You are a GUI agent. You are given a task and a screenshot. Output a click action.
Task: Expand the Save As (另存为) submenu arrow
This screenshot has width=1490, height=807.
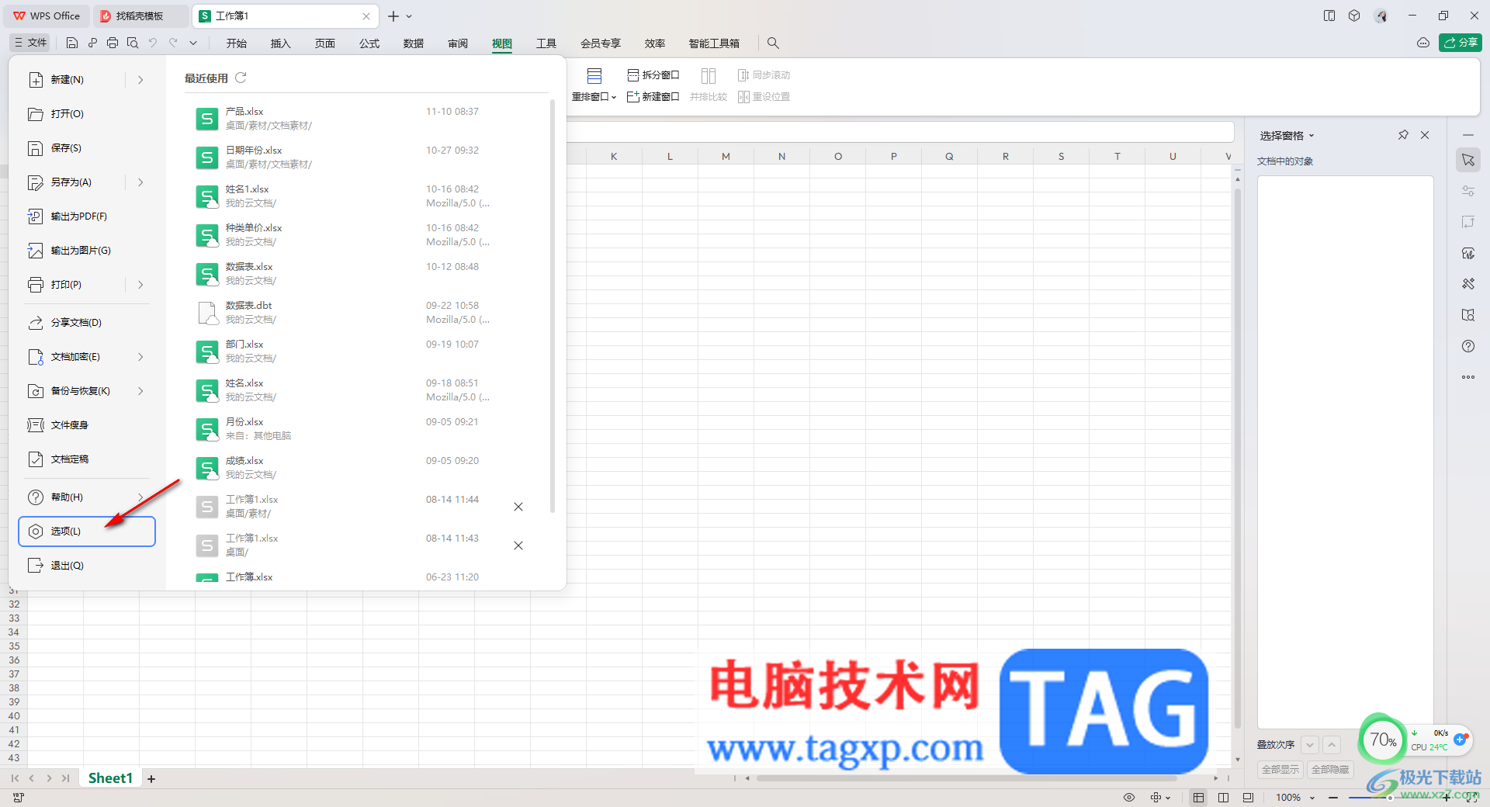pyautogui.click(x=140, y=182)
